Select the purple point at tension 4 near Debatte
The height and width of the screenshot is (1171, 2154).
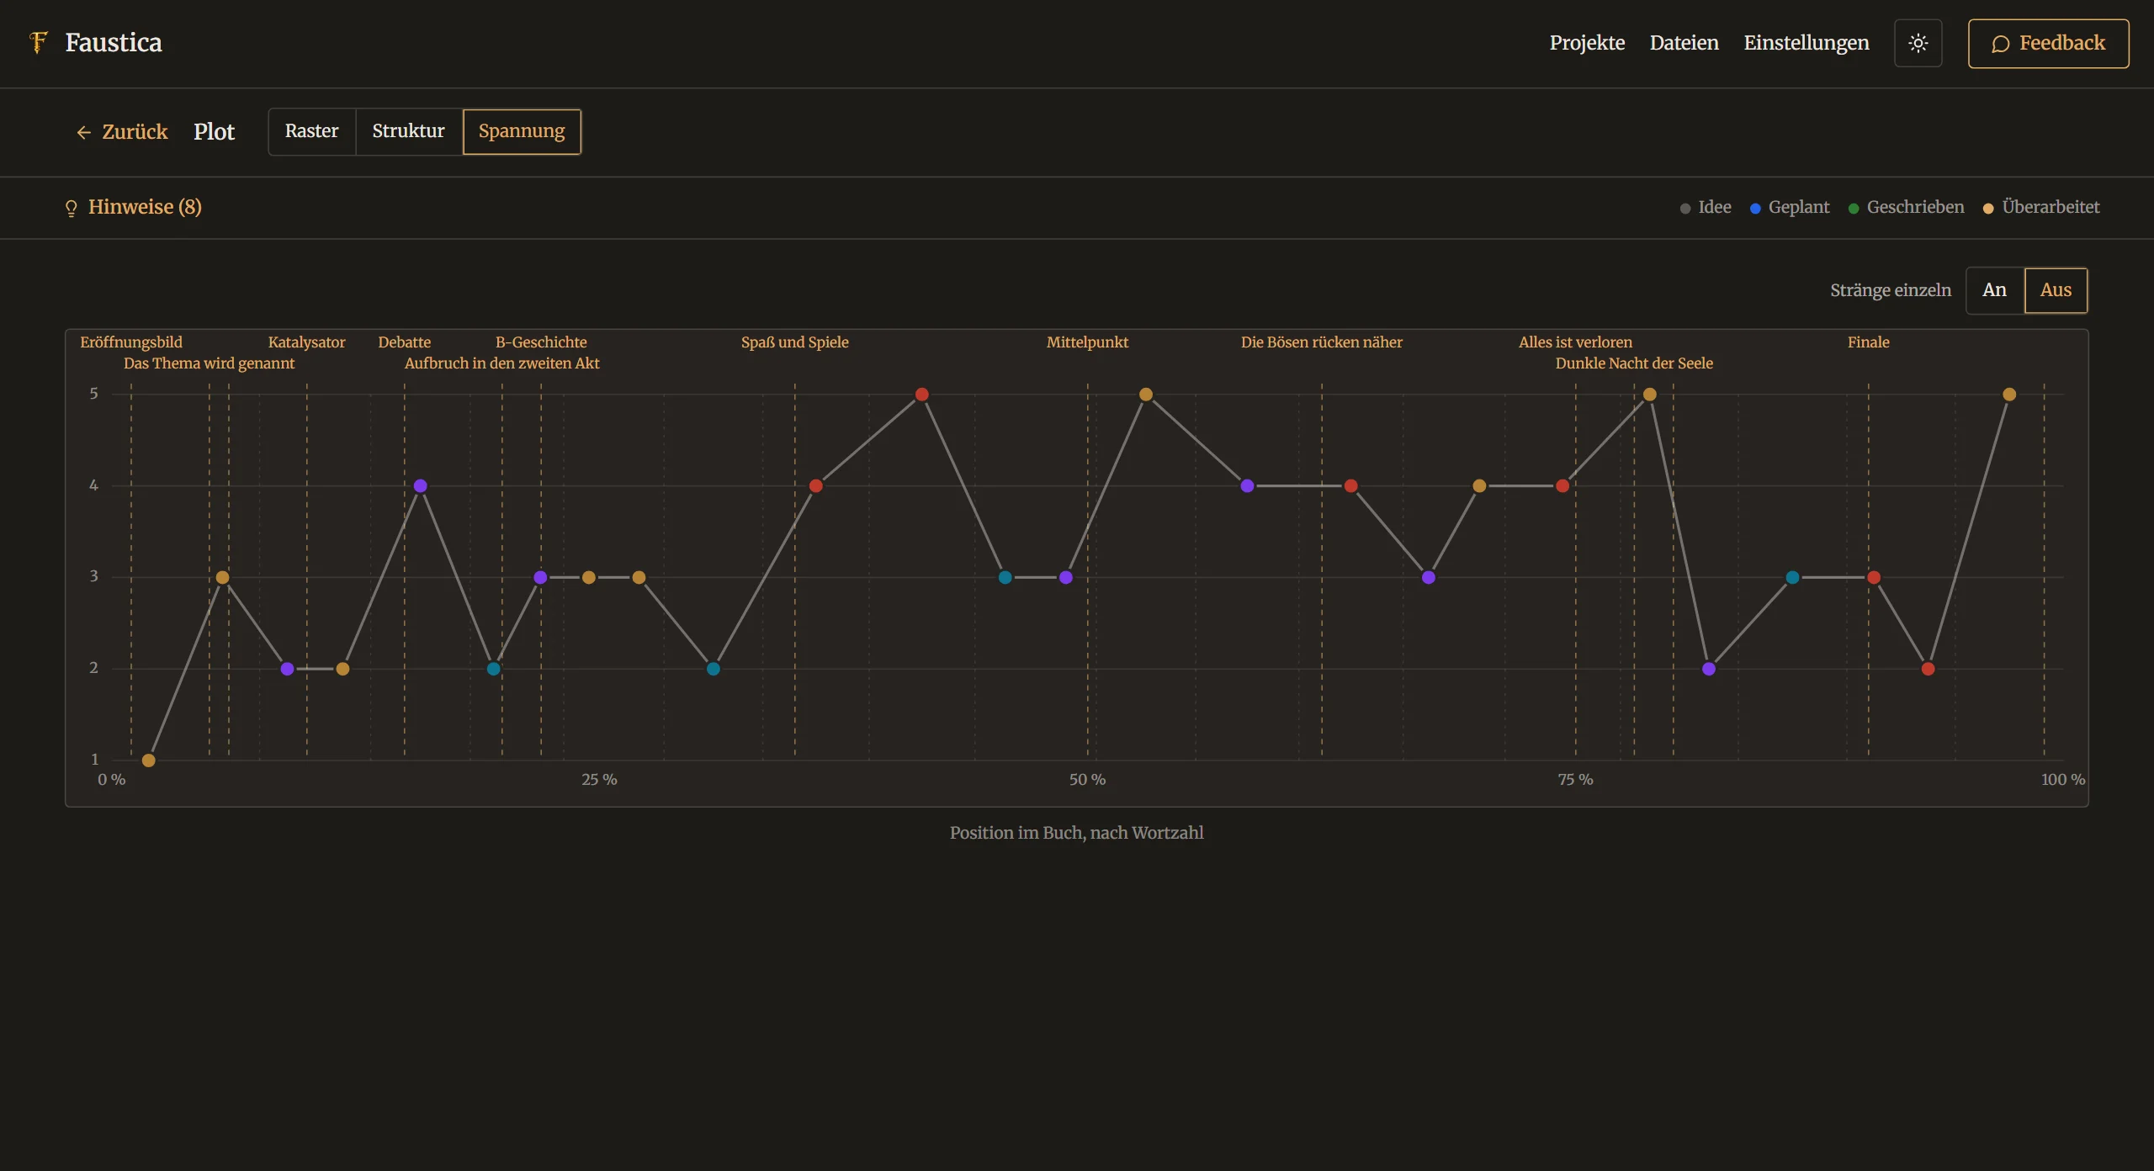click(421, 486)
